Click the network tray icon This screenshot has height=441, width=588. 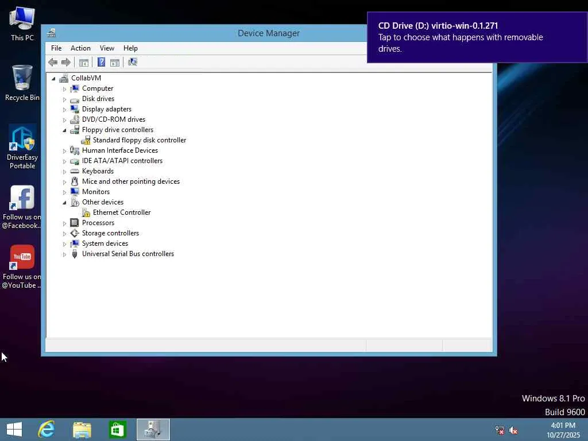pyautogui.click(x=499, y=430)
